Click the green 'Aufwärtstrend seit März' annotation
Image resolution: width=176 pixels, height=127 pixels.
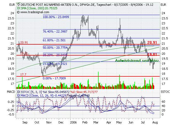pyautogui.click(x=137, y=60)
